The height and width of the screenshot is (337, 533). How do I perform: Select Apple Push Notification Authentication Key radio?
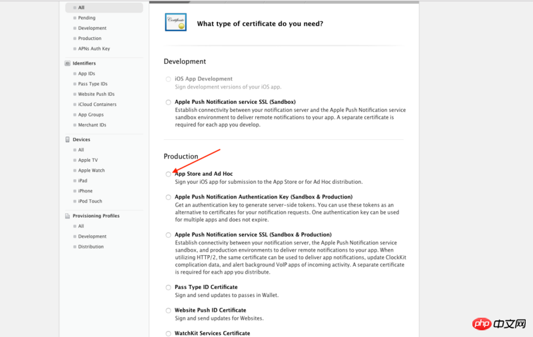169,197
